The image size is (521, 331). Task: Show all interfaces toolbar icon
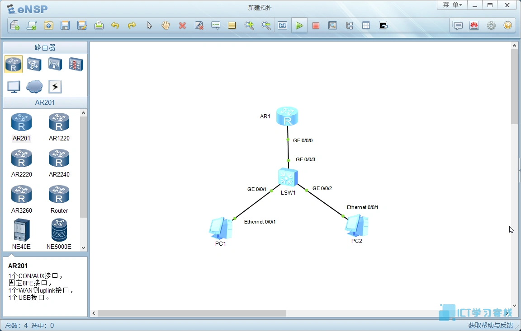[349, 26]
